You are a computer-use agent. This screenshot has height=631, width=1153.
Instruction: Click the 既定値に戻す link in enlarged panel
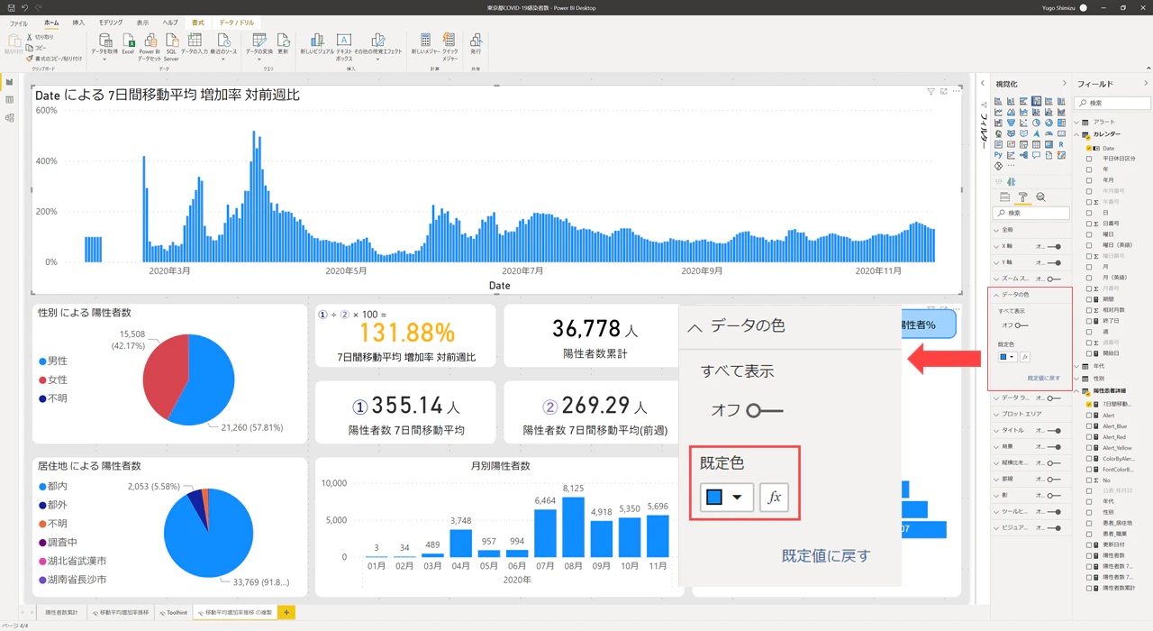[x=826, y=555]
